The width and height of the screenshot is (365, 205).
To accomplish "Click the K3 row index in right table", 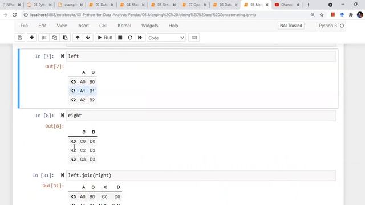I will pyautogui.click(x=73, y=159).
